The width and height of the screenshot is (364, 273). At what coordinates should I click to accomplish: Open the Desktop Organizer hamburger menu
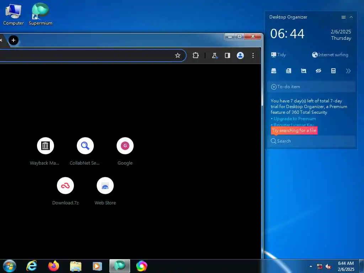343,17
